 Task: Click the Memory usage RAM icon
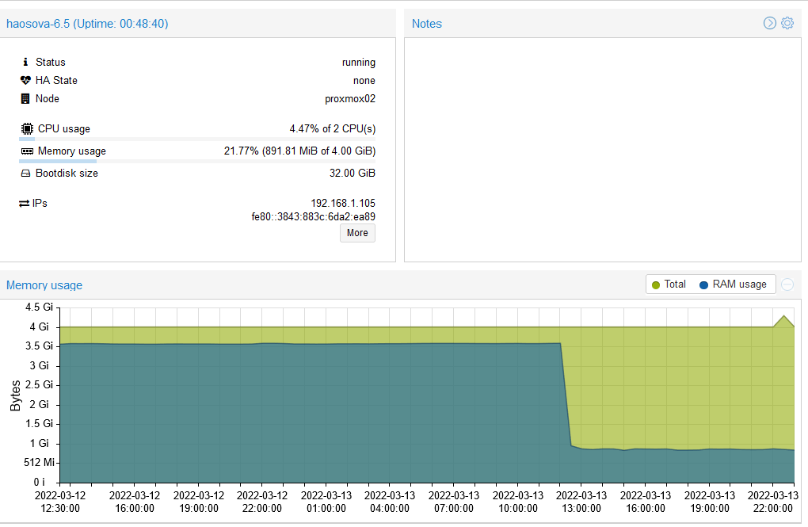tap(26, 151)
